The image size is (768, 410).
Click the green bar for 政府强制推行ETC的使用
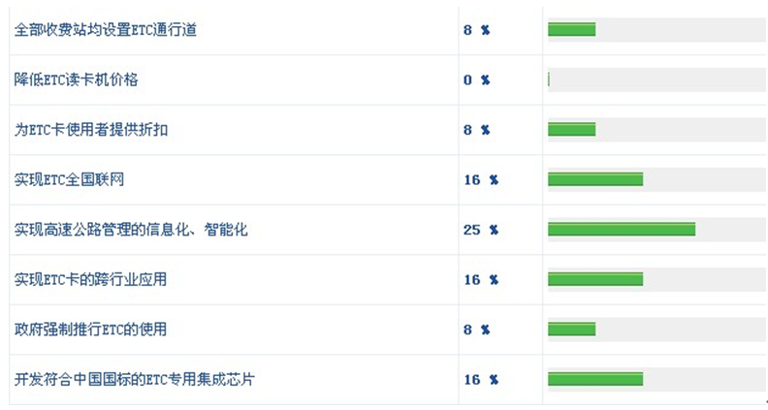tap(571, 330)
